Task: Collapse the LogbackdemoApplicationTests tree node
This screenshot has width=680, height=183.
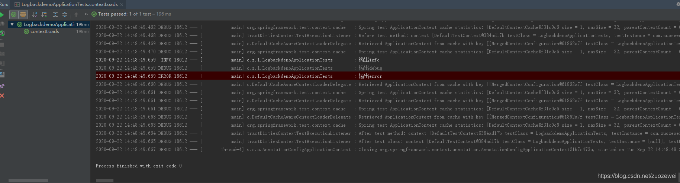Action: click(12, 24)
